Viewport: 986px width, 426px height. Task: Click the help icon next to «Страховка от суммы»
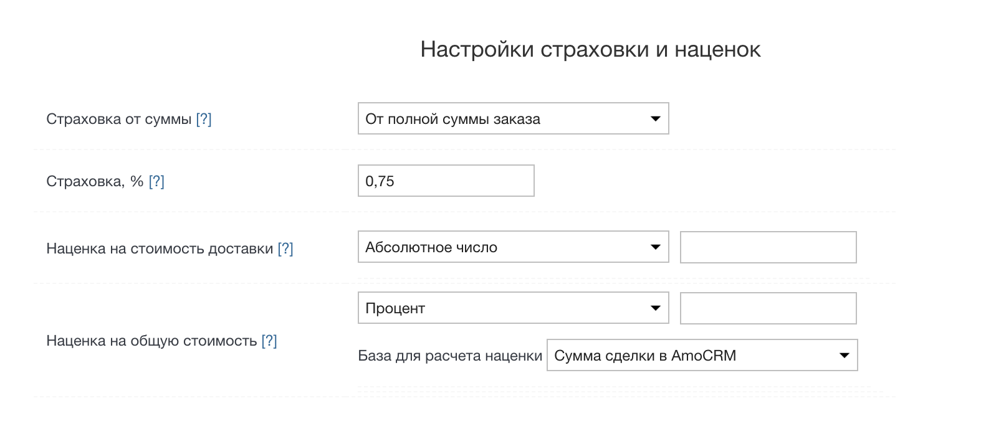(x=204, y=119)
